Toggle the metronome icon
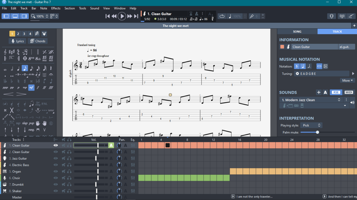The width and height of the screenshot is (357, 200). click(197, 14)
